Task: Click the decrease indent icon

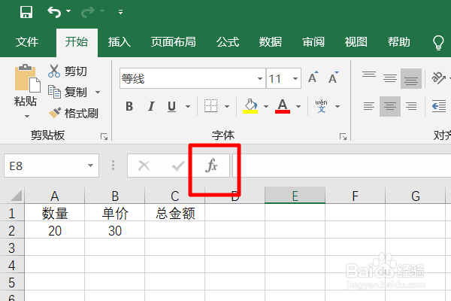Action: click(x=439, y=106)
